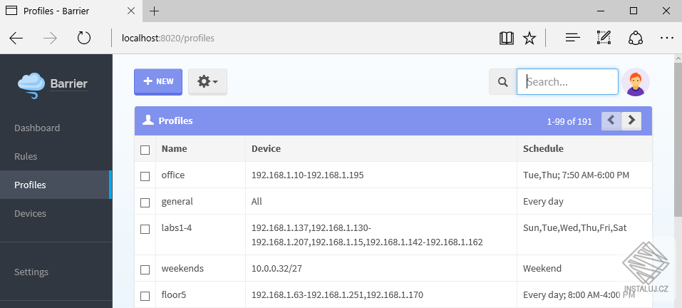Screen dimensions: 682x308
Task: Go to previous page of profiles
Action: [611, 121]
